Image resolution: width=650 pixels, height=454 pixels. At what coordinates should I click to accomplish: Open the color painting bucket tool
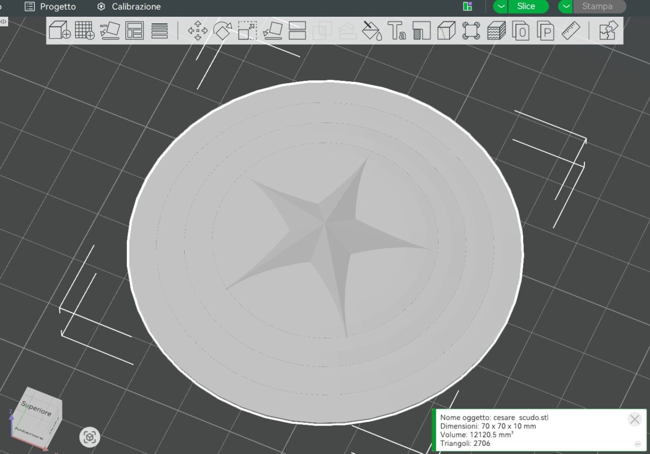point(372,30)
